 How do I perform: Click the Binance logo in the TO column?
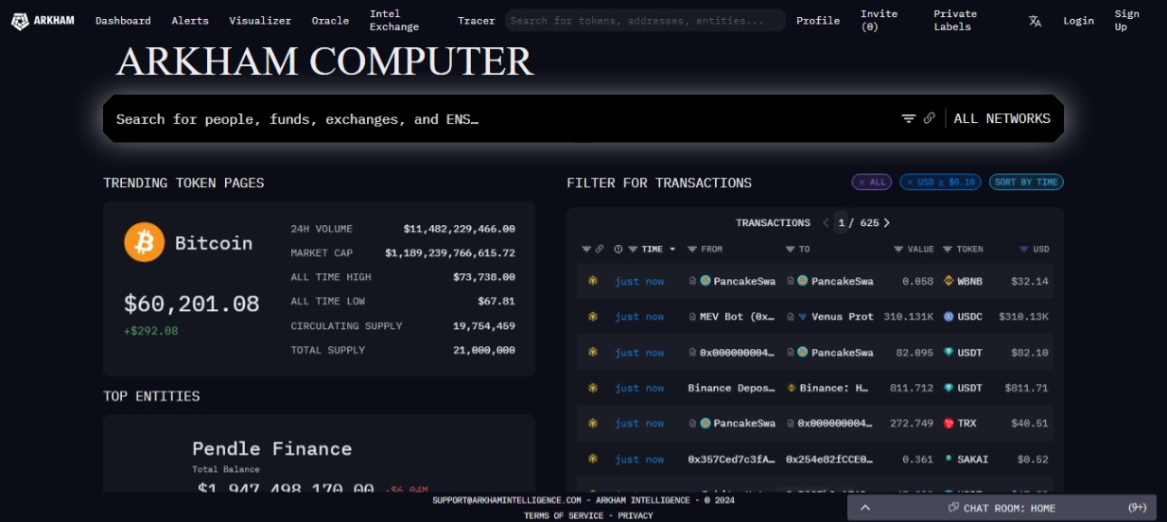click(x=792, y=388)
